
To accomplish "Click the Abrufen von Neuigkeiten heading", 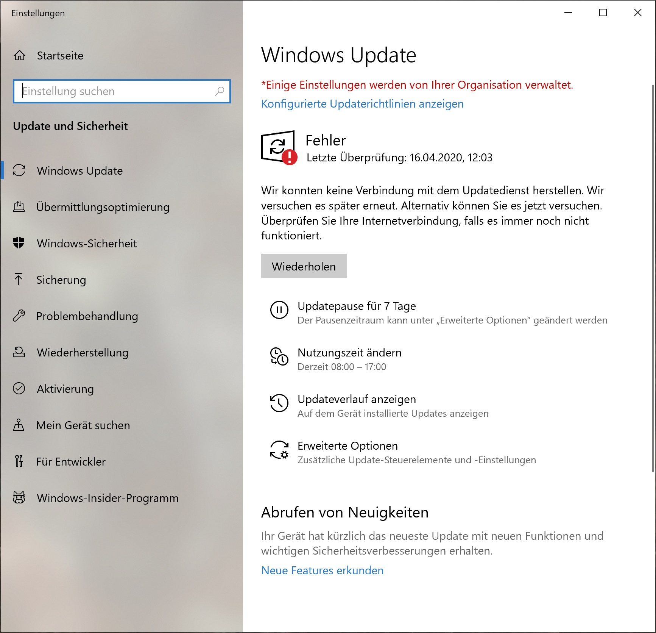I will coord(345,512).
